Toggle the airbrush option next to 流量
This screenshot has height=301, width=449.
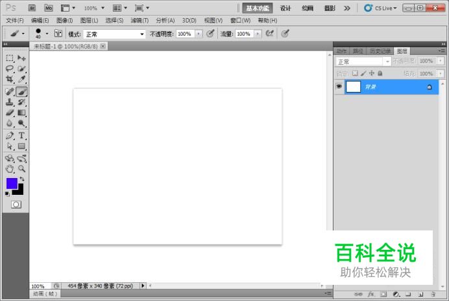pyautogui.click(x=269, y=34)
